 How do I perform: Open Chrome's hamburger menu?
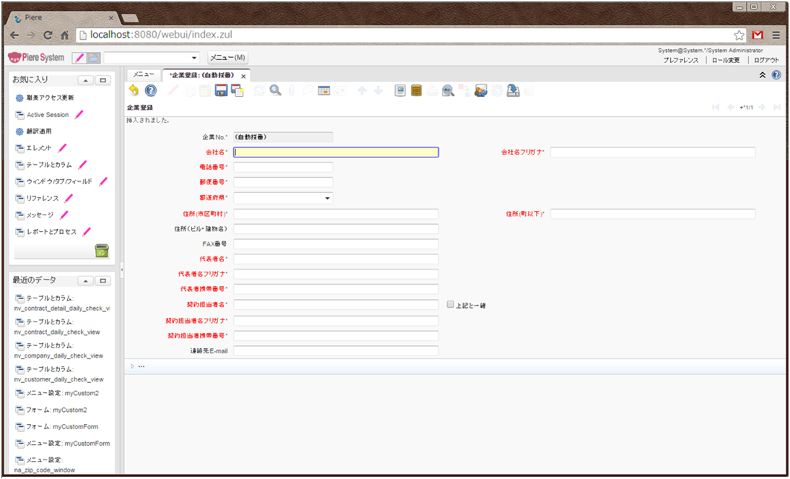pyautogui.click(x=776, y=35)
